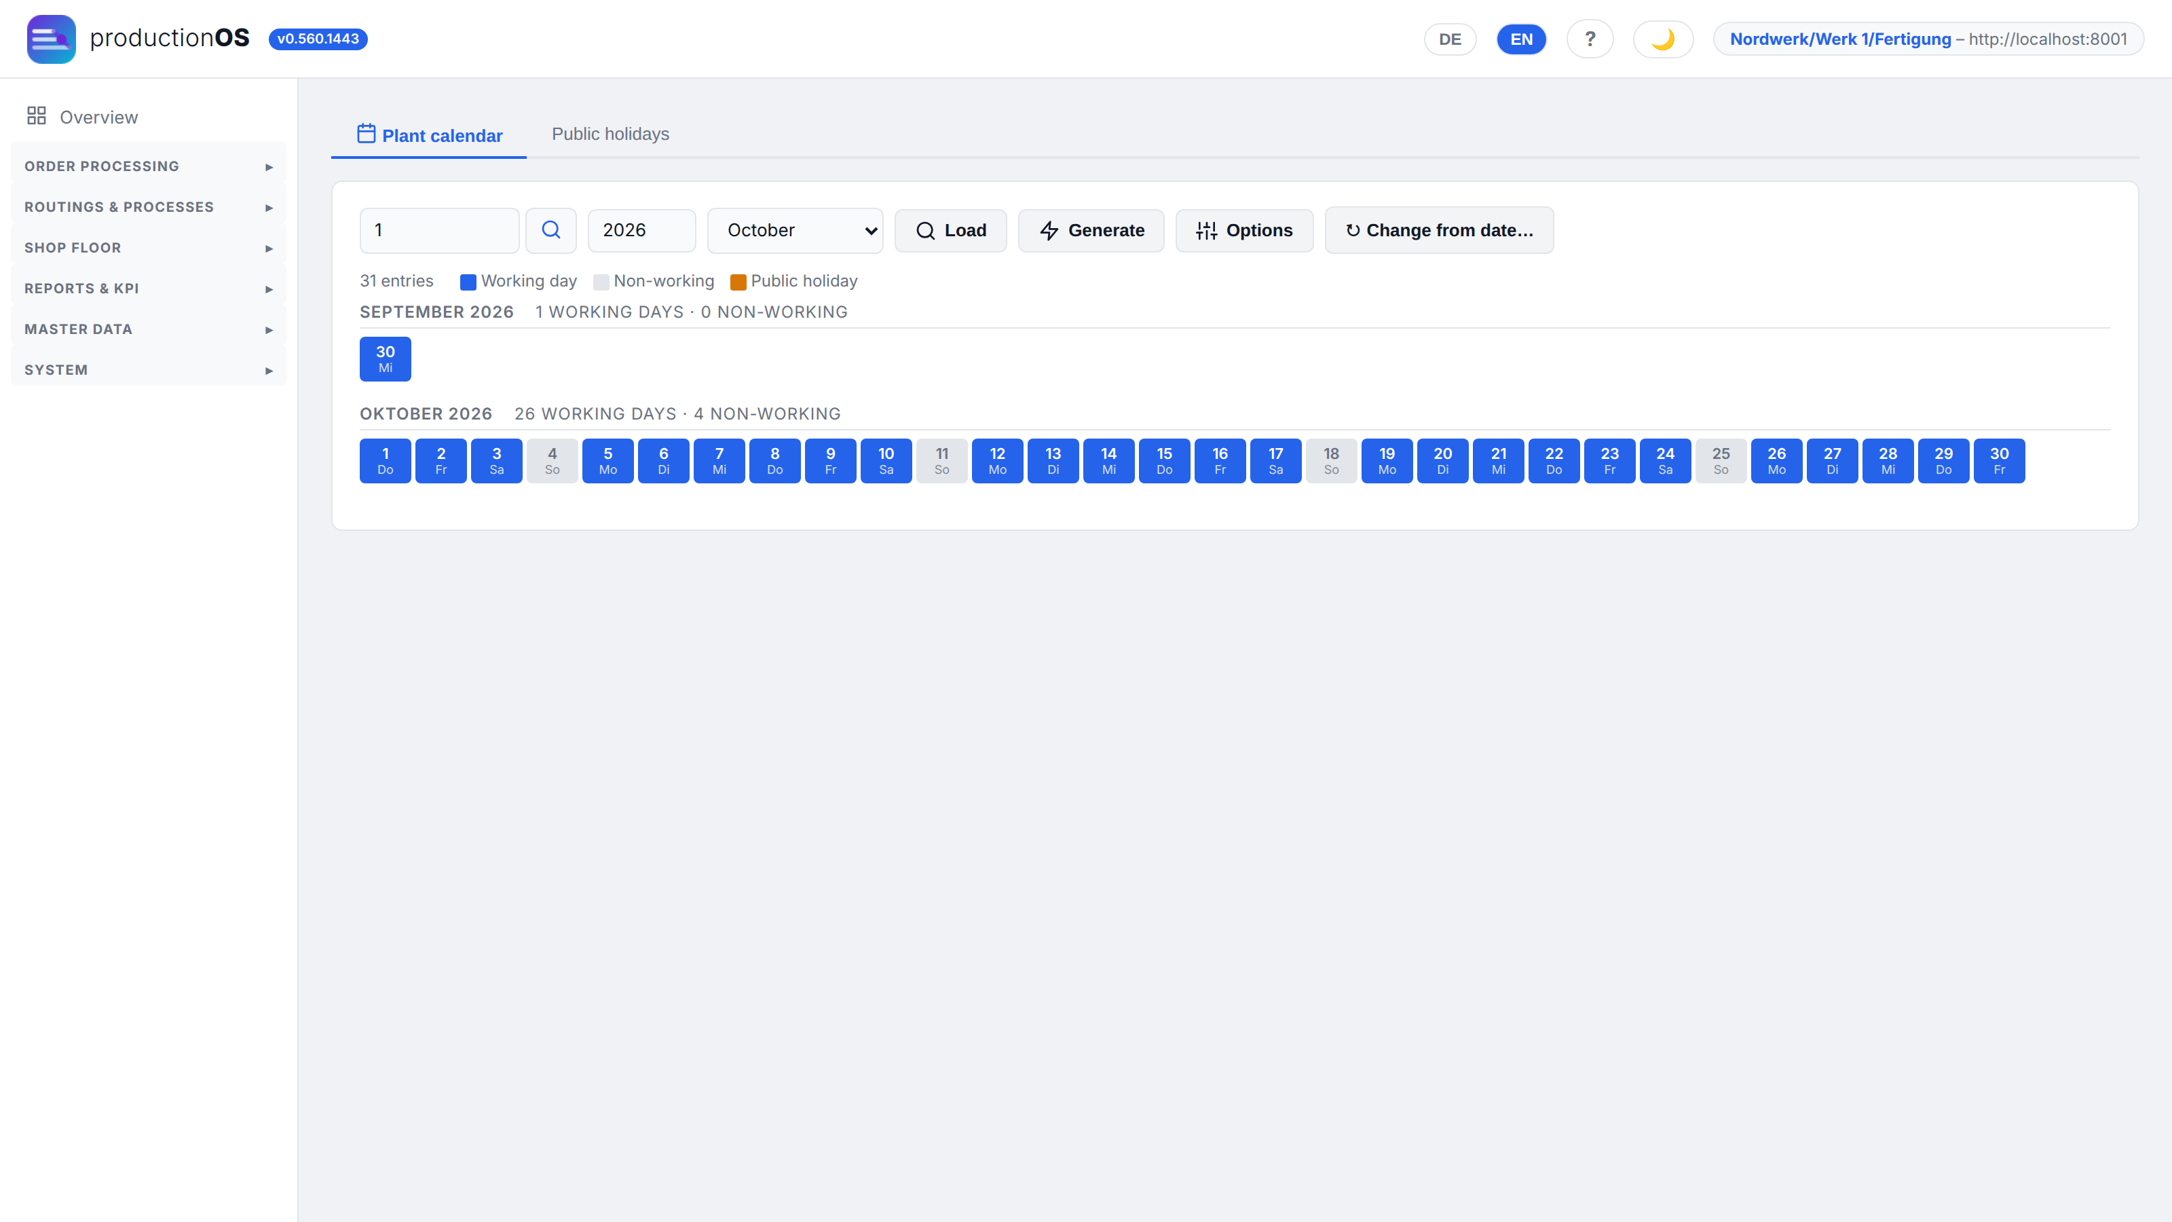Toggle non-working October 11 So tile
Viewport: 2172px width, 1222px height.
point(942,460)
